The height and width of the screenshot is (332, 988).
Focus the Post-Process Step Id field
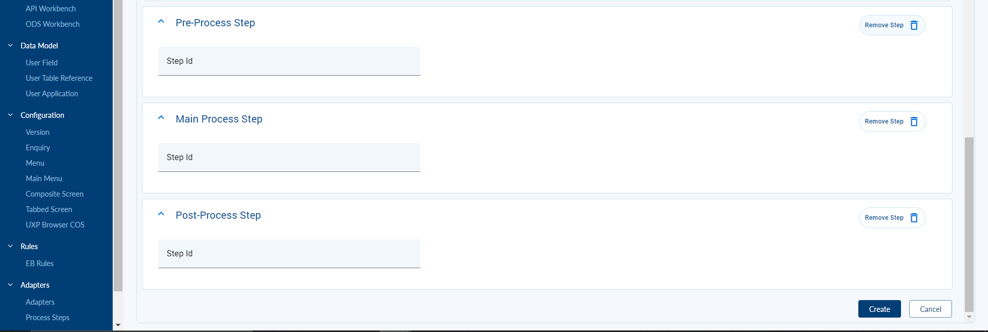tap(289, 254)
